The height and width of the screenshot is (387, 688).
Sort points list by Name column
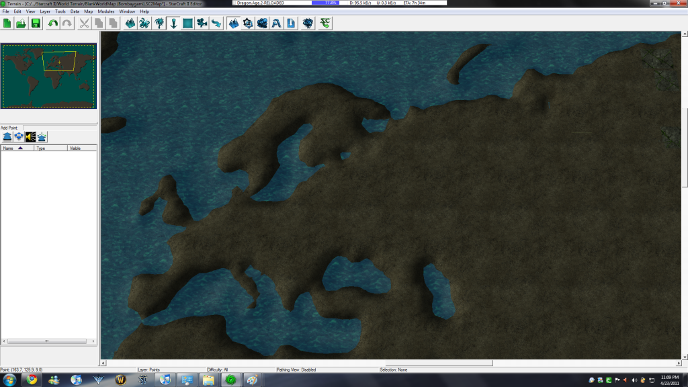tap(17, 148)
